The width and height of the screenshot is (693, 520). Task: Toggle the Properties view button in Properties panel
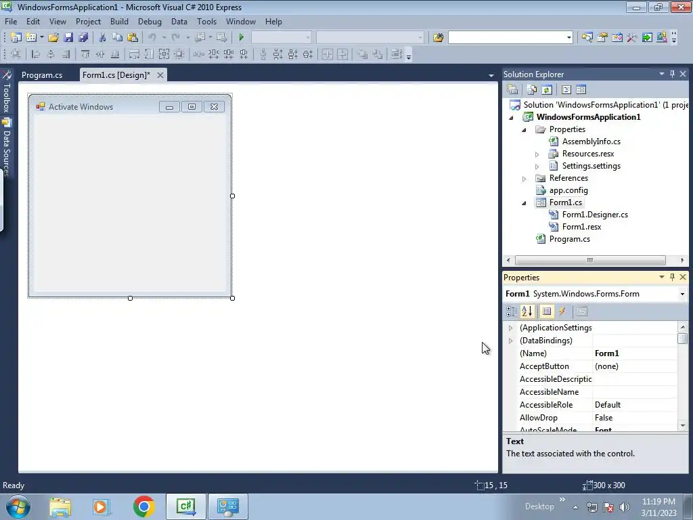click(547, 311)
